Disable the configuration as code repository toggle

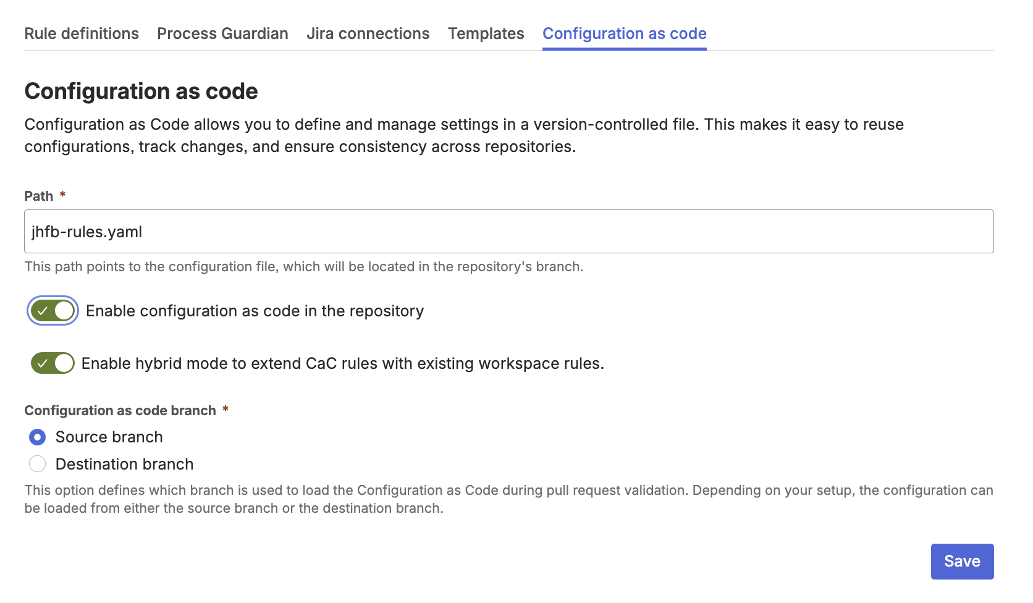53,311
